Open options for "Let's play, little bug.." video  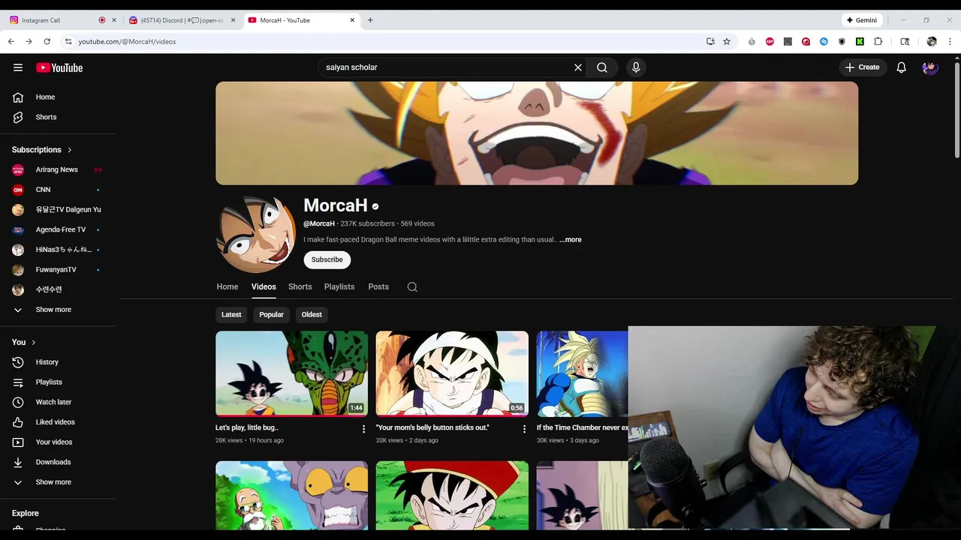(364, 429)
